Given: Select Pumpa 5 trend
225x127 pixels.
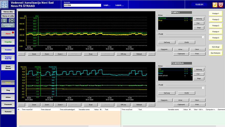Looking at the screenshot, I should (x=216, y=38).
